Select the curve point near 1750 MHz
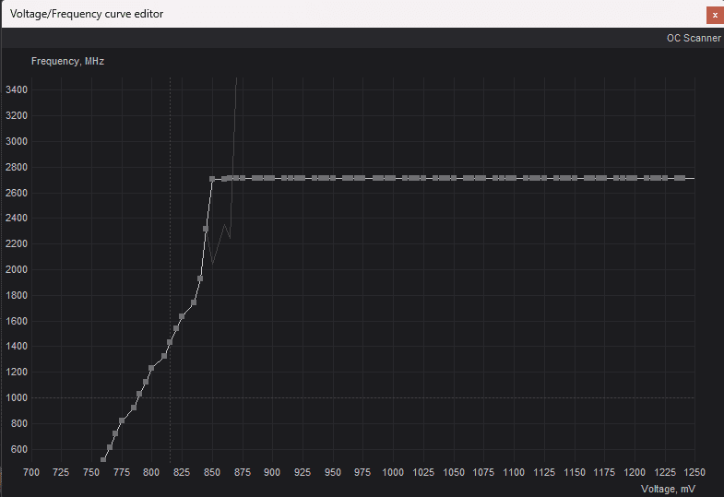724x497 pixels. 194,302
